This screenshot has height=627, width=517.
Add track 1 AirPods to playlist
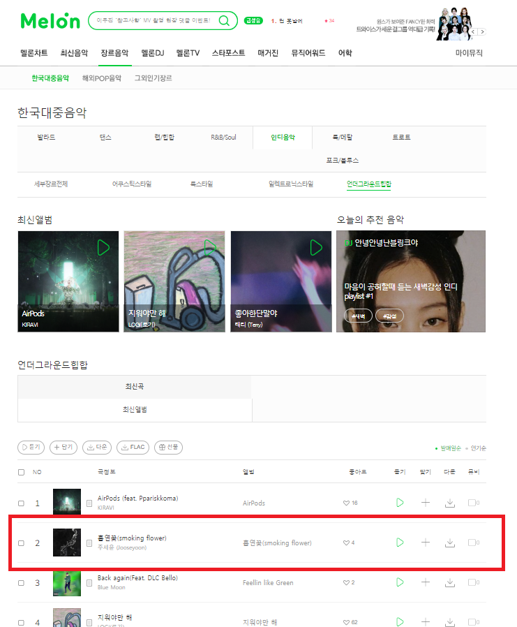426,503
